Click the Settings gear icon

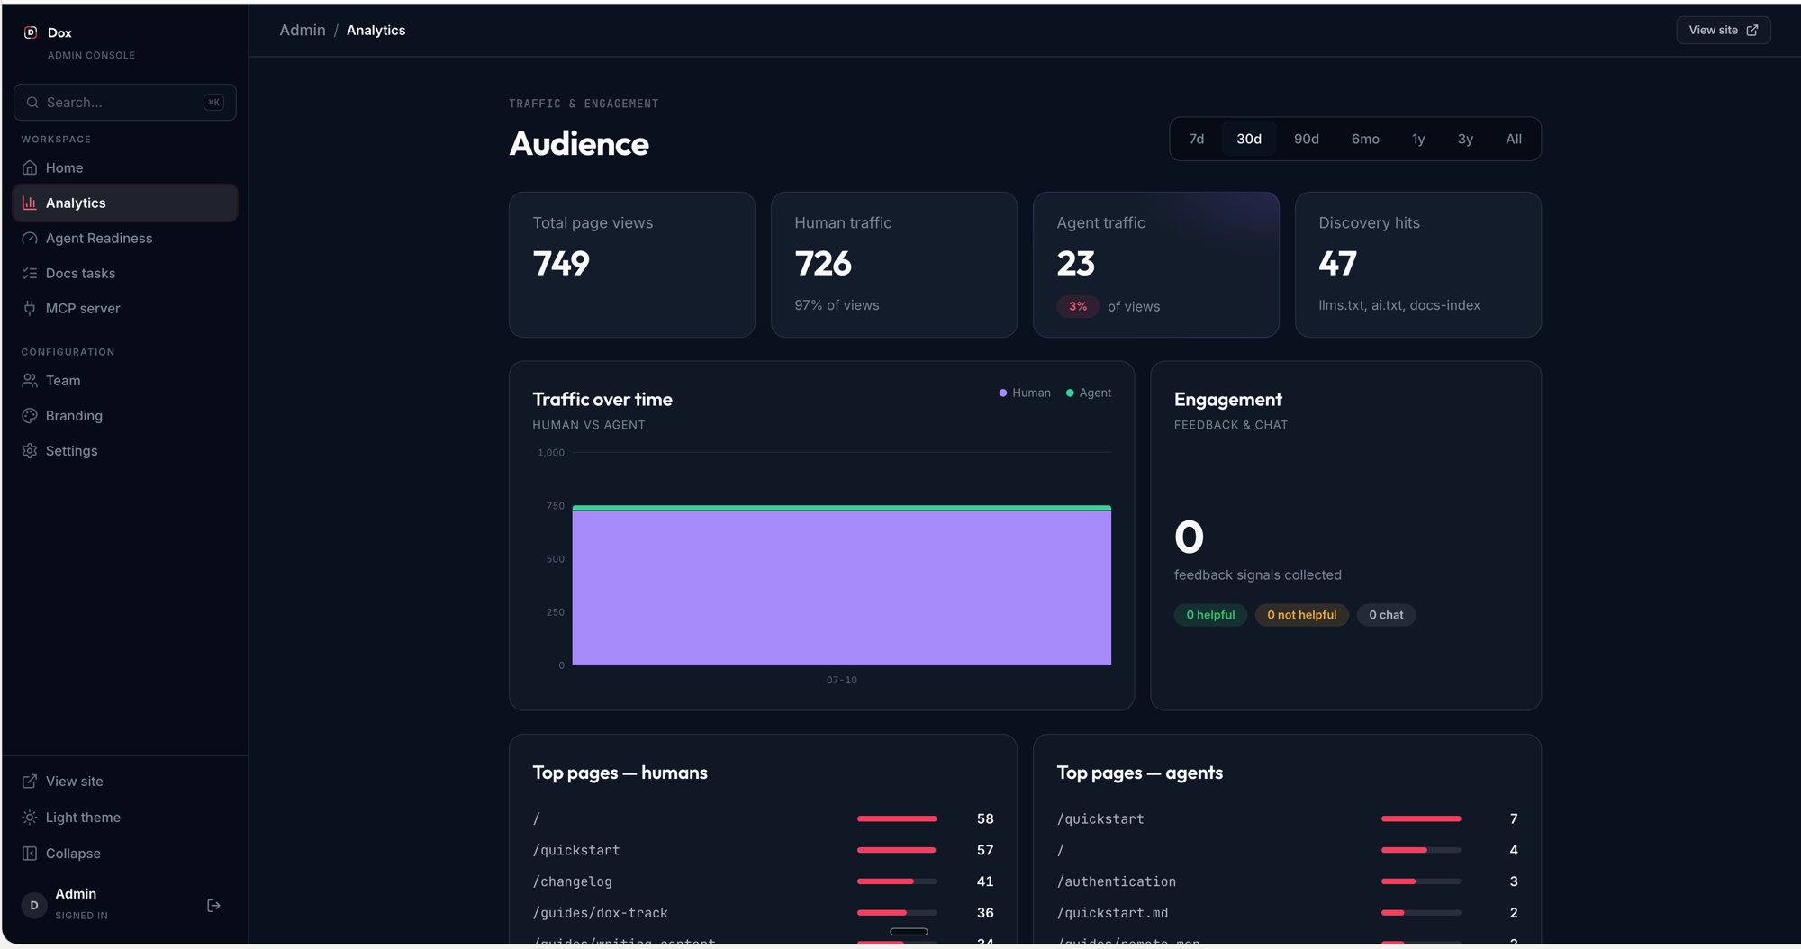pyautogui.click(x=30, y=450)
